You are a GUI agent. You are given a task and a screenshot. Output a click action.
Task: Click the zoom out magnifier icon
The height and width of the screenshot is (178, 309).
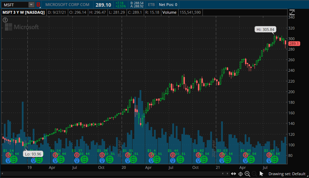255,174
